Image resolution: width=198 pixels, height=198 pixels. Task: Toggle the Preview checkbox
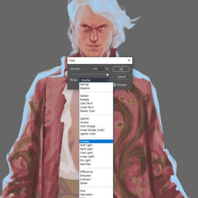pyautogui.click(x=114, y=85)
